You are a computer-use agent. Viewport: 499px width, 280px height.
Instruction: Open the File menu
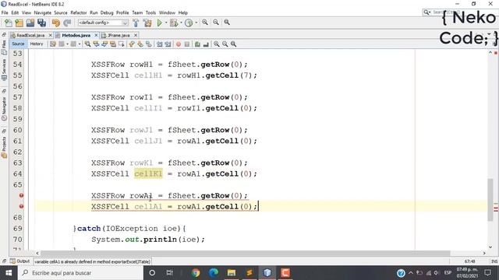point(5,12)
